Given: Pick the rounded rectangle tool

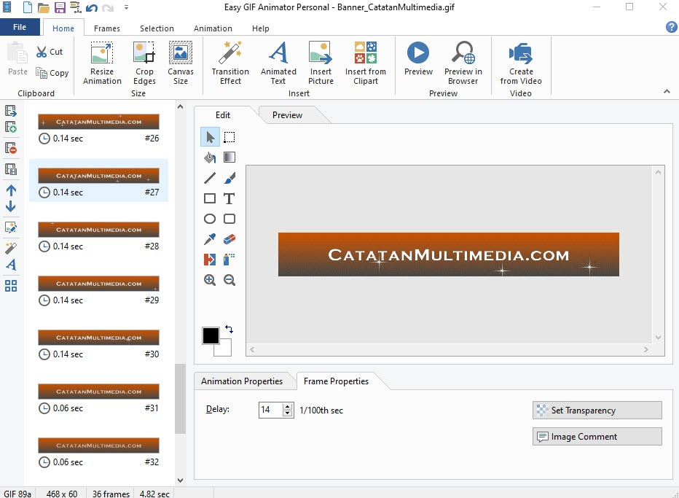Looking at the screenshot, I should click(x=229, y=219).
